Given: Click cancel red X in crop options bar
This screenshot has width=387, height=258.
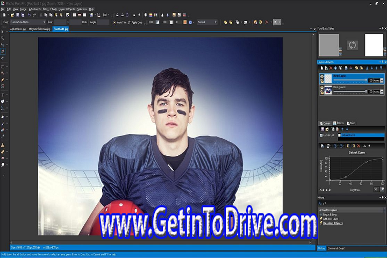Looking at the screenshot, I should click(267, 22).
